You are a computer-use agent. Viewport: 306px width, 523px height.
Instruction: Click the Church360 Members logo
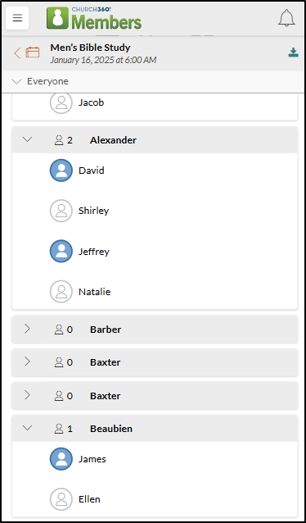pos(94,18)
